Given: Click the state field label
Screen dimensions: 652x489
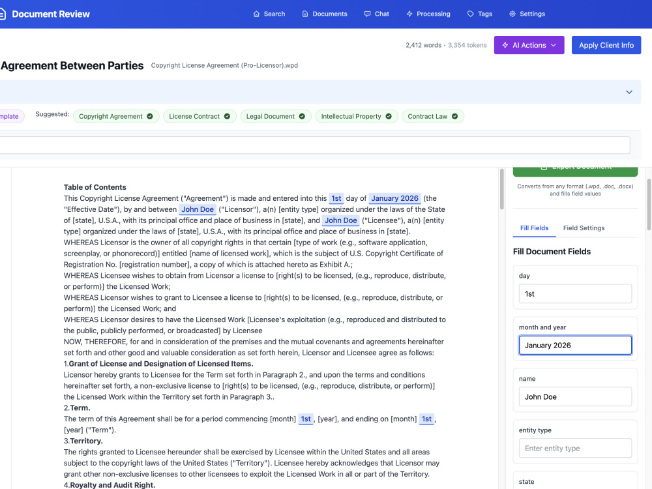Looking at the screenshot, I should [526, 482].
